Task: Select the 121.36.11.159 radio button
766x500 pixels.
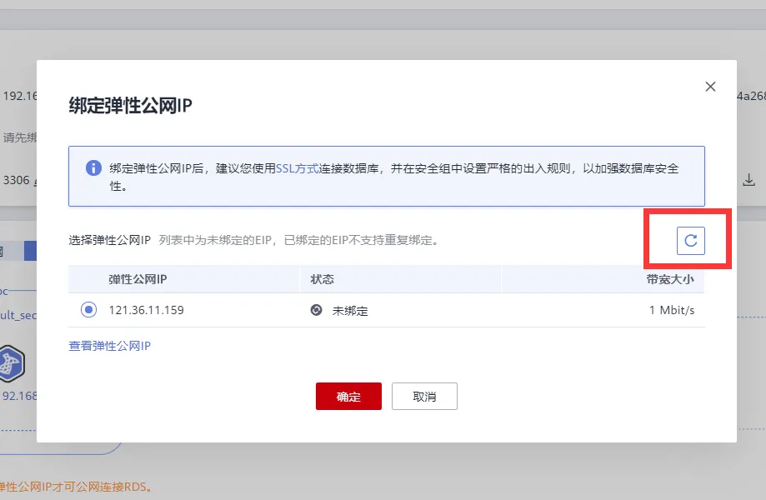Action: click(x=88, y=309)
